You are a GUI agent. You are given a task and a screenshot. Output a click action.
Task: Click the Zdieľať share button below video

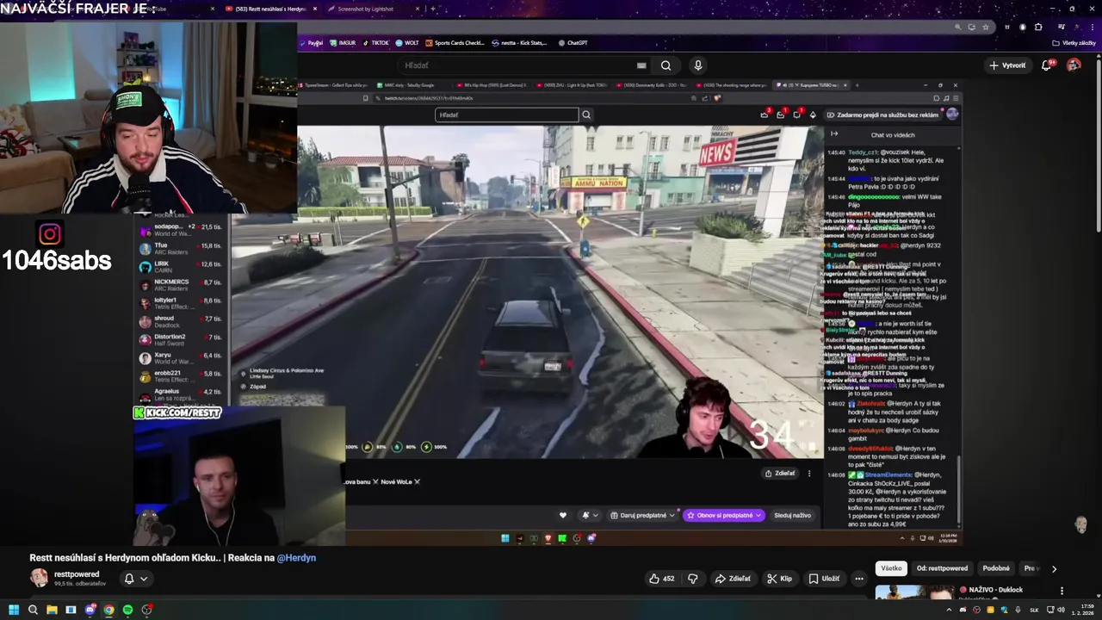(x=733, y=579)
